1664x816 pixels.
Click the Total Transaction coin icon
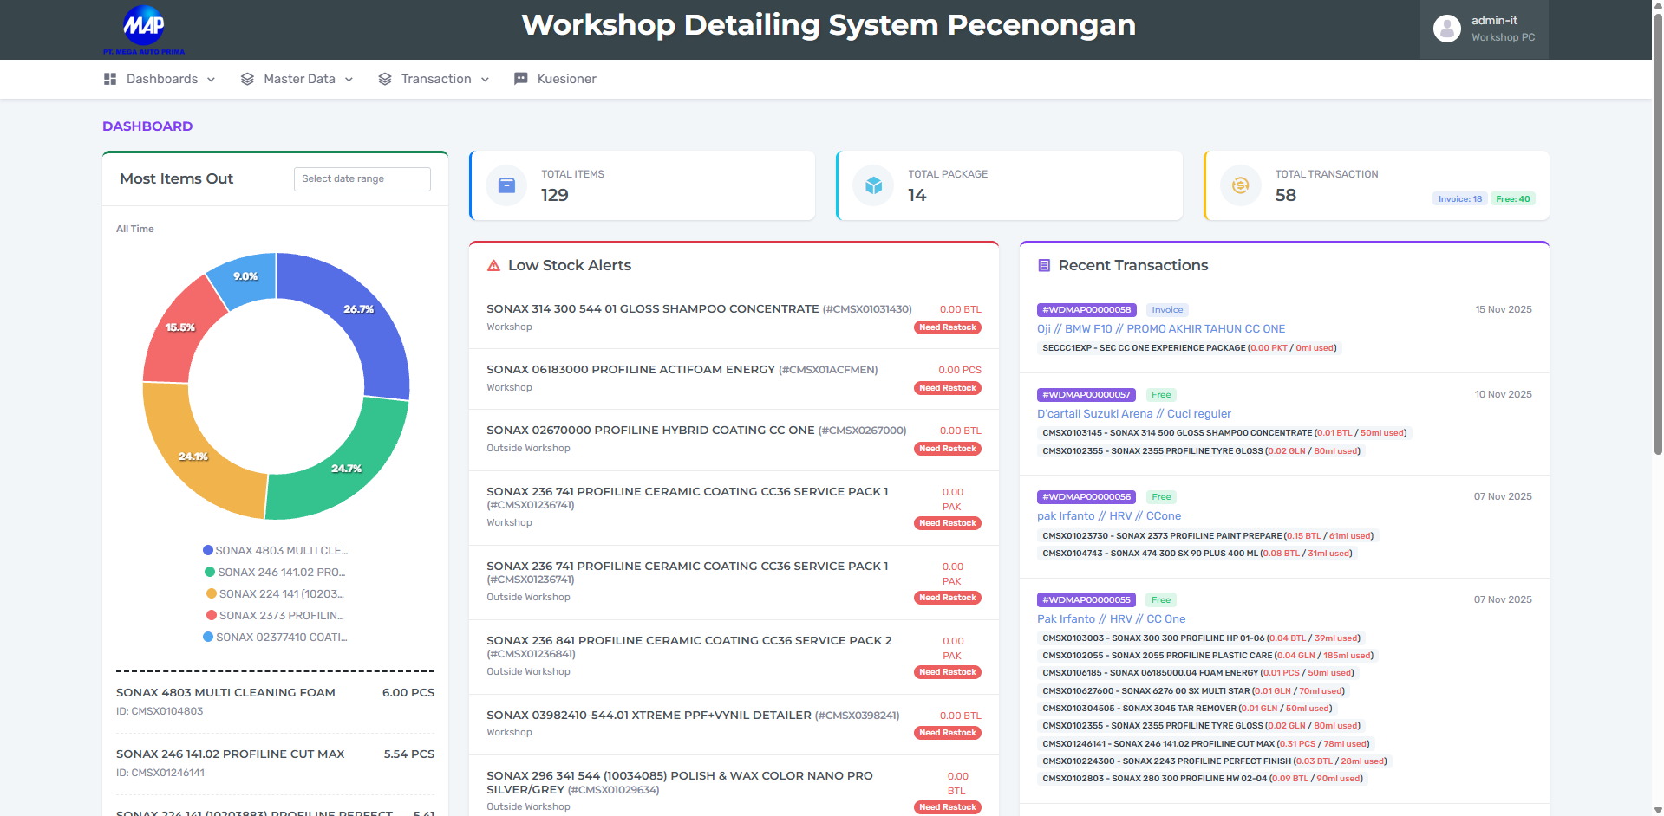point(1240,185)
